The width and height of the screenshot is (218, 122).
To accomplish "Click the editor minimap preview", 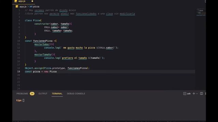I will pos(201,12).
